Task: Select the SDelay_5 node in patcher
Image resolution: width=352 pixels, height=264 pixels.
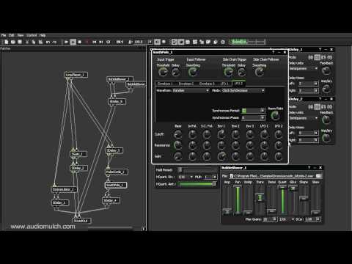Action: coord(117,101)
